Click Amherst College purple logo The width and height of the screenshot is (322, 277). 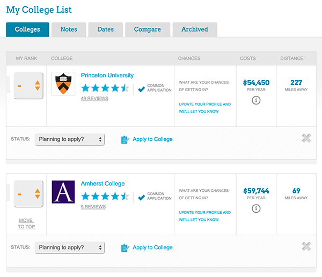coord(63,192)
